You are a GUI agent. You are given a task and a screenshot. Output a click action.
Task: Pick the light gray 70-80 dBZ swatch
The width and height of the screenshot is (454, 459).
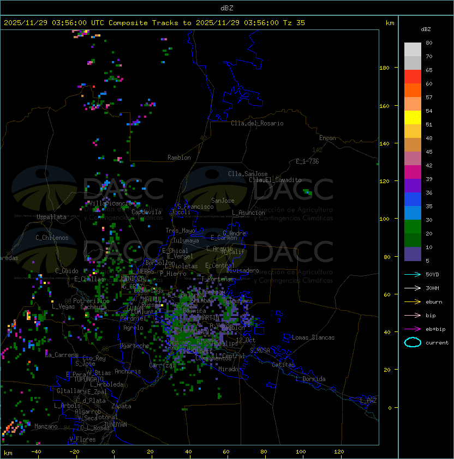pos(413,50)
